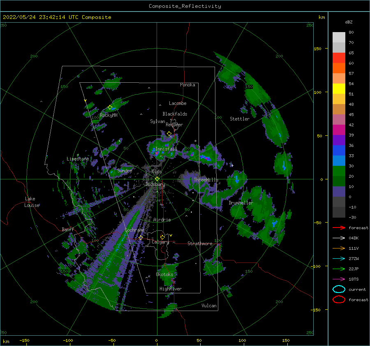Click the yellow diamond marker above Calgary
Image resolution: width=370 pixels, height=346 pixels.
162,237
